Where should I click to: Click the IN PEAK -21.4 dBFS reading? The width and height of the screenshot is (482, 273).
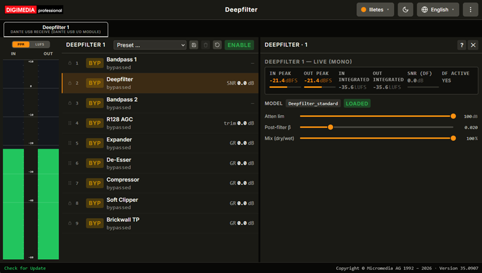pyautogui.click(x=283, y=81)
